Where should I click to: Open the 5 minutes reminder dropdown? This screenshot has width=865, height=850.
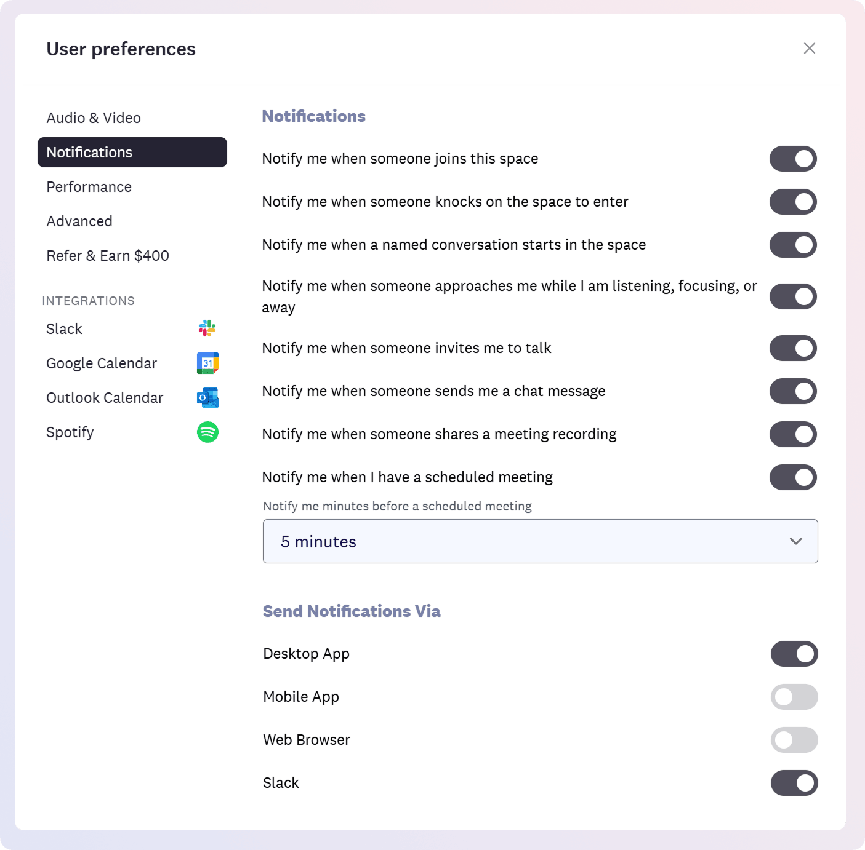540,541
